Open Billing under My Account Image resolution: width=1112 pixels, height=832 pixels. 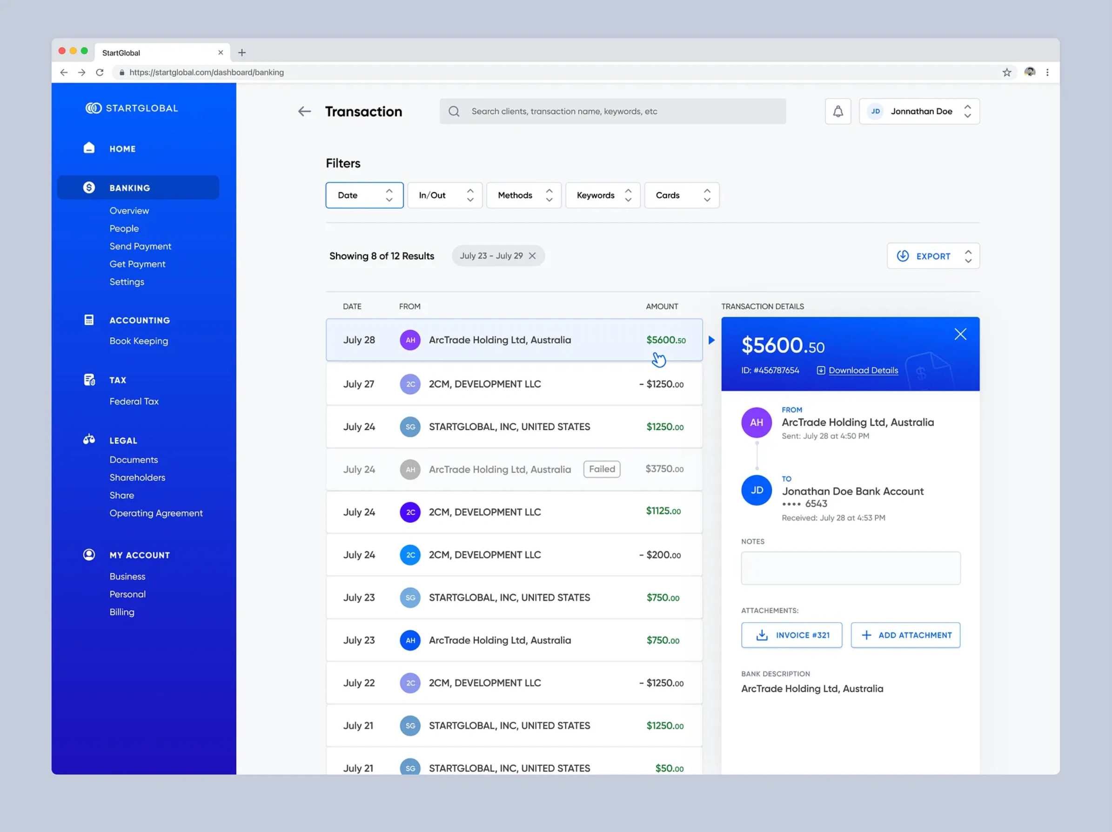click(x=121, y=612)
